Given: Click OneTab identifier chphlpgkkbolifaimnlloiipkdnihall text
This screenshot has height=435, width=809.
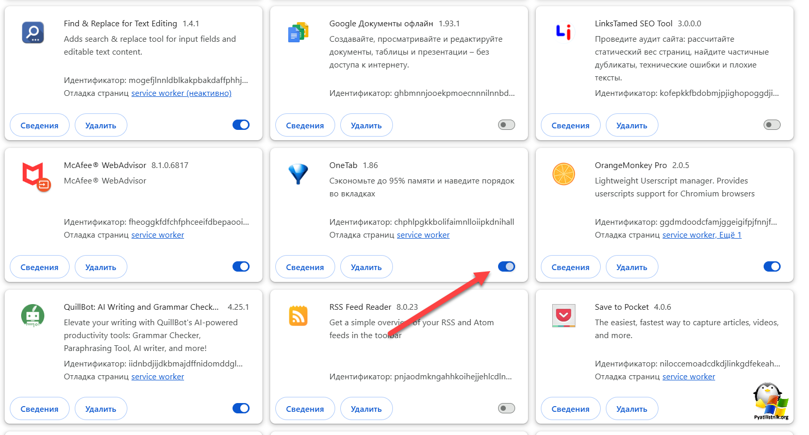Looking at the screenshot, I should click(x=454, y=222).
